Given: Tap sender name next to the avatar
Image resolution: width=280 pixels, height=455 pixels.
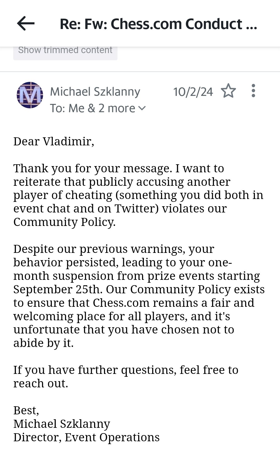Looking at the screenshot, I should point(95,92).
